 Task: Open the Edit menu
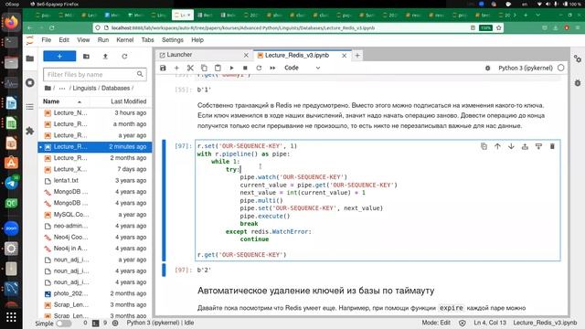tap(64, 40)
